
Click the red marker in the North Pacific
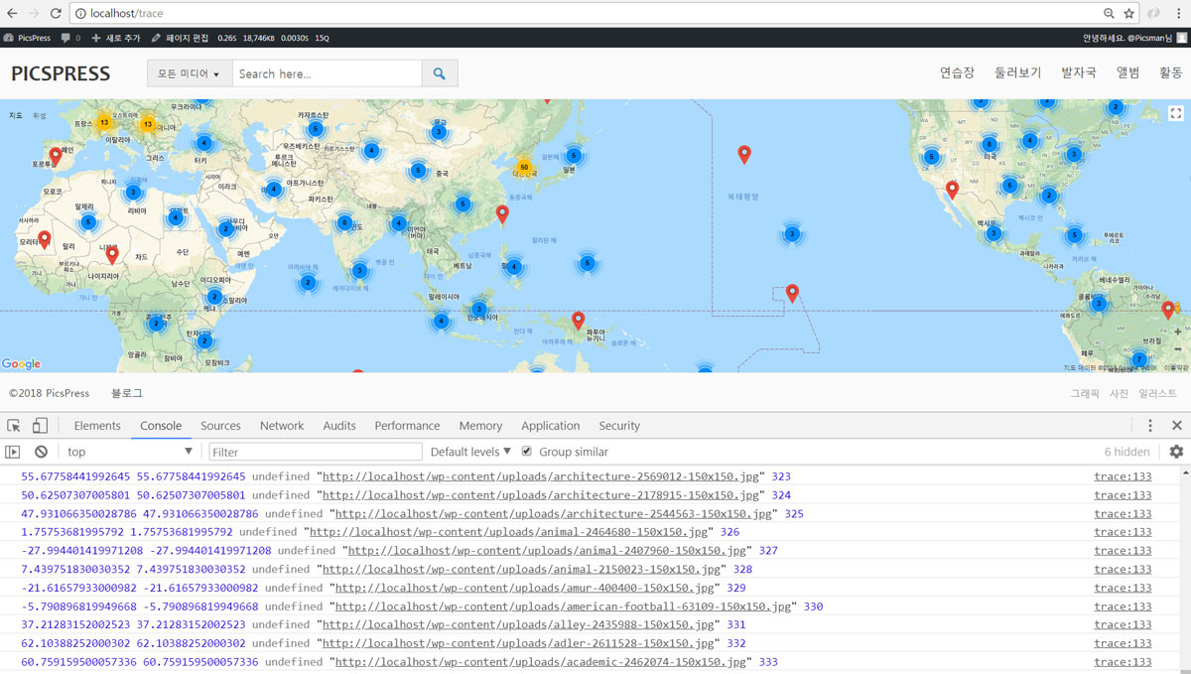(x=744, y=154)
